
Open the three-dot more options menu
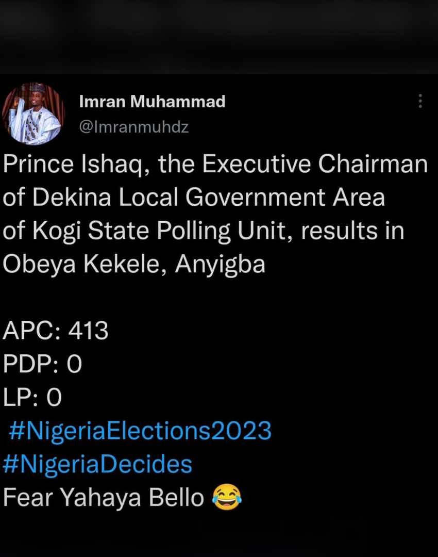pos(420,101)
